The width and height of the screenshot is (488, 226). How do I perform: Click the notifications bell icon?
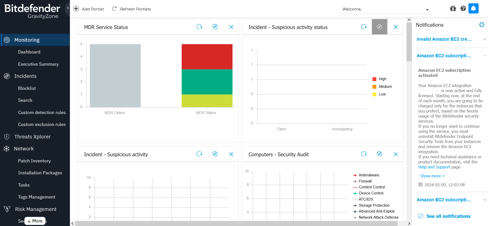(473, 8)
